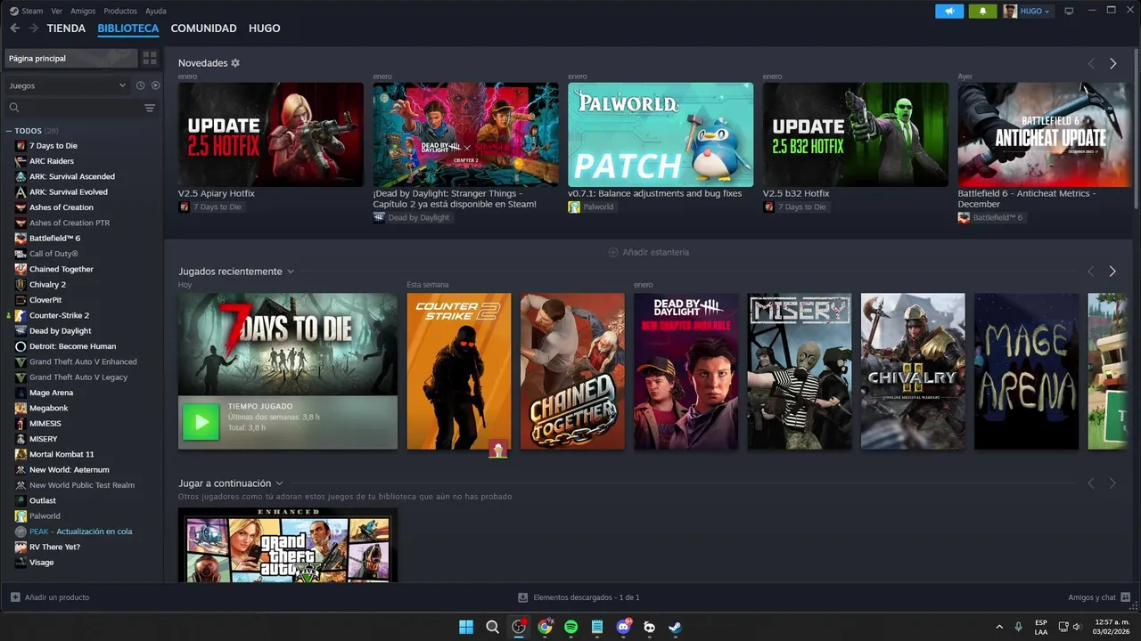Show hidden system tray icons chevron
The image size is (1141, 641).
coord(998,627)
